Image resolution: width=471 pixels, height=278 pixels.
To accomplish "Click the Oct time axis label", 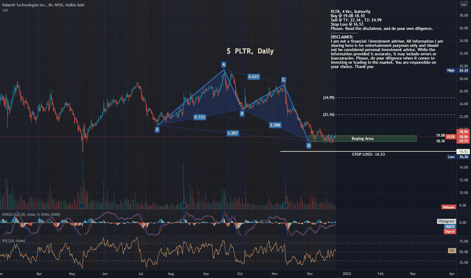I will [240, 274].
